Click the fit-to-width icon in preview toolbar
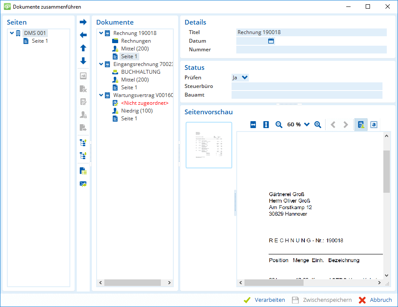Screen dimensions: 398x307 coord(253,125)
